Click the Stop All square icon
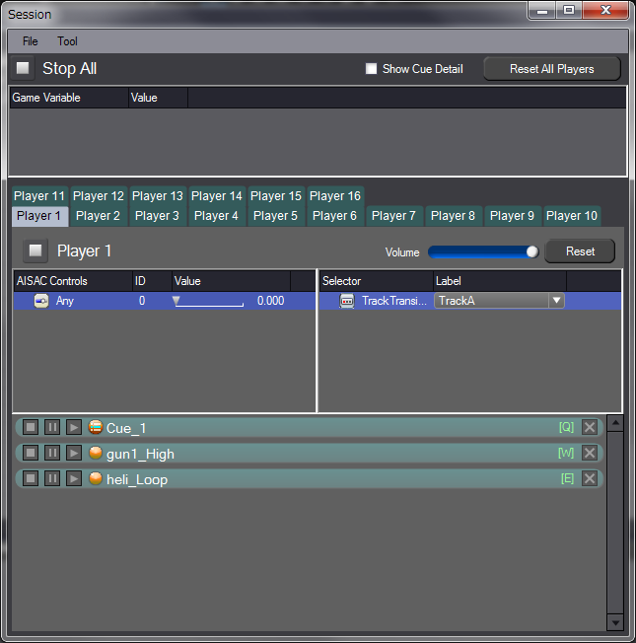The height and width of the screenshot is (643, 636). pyautogui.click(x=23, y=69)
